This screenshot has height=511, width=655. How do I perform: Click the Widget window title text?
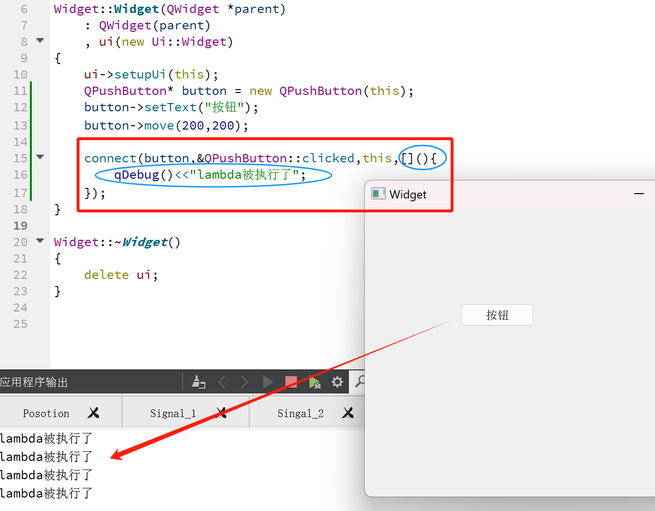(x=408, y=195)
